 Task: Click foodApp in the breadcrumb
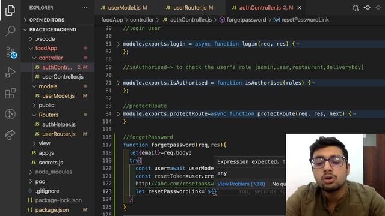click(x=112, y=20)
